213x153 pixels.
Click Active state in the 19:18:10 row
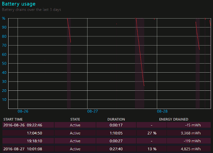tap(75, 141)
